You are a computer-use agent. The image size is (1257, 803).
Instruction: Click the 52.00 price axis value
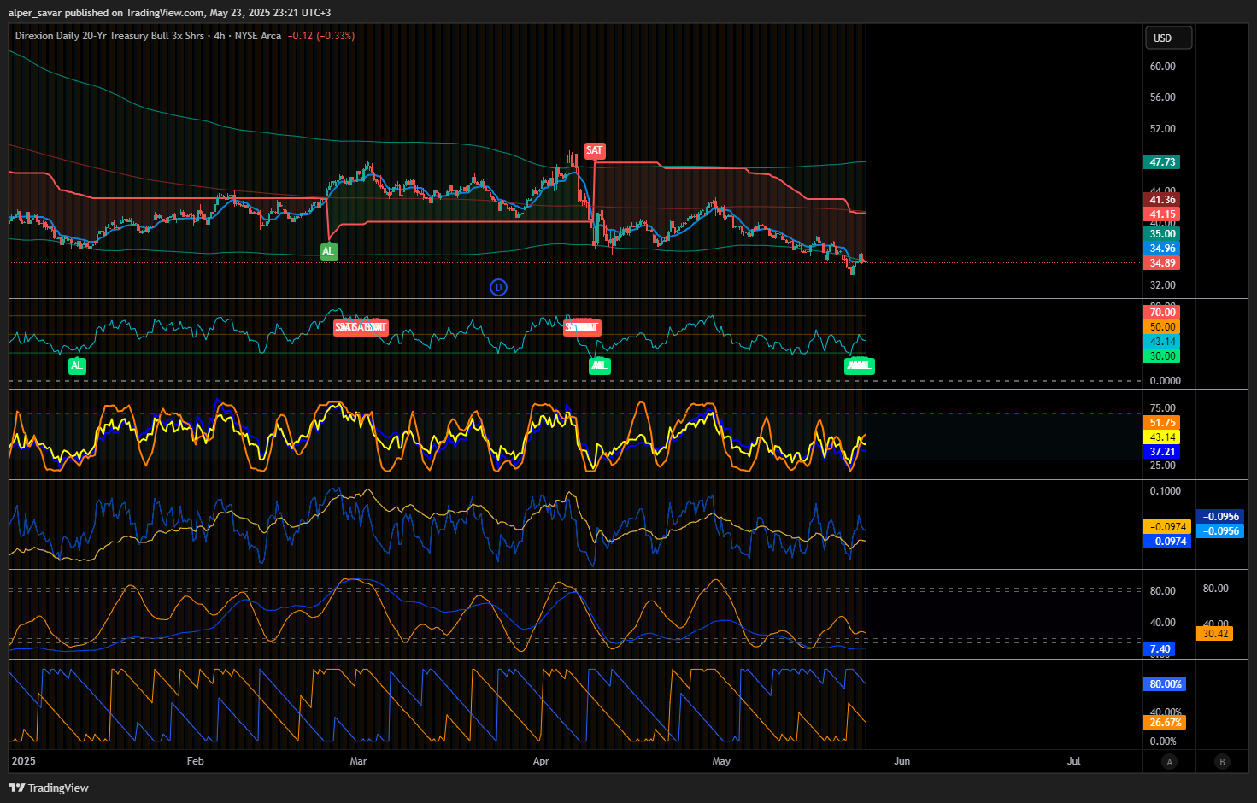(1162, 129)
